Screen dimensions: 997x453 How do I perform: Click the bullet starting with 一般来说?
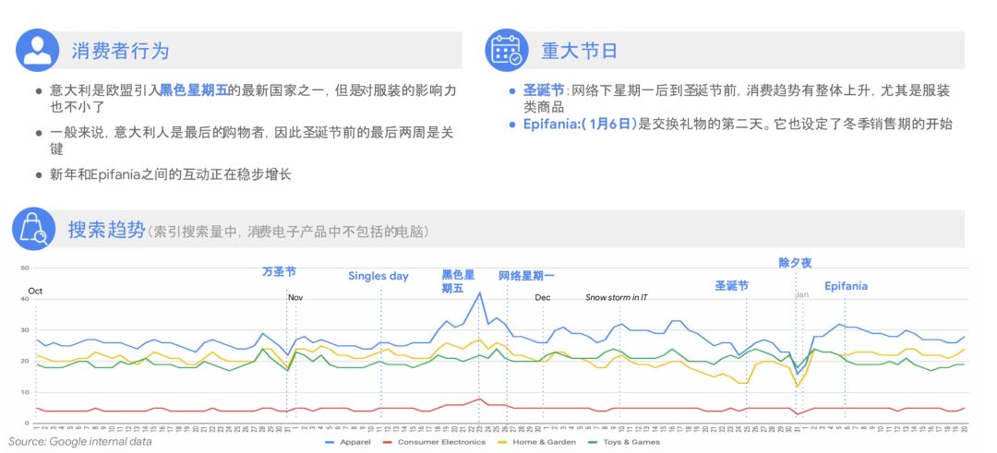[x=252, y=140]
